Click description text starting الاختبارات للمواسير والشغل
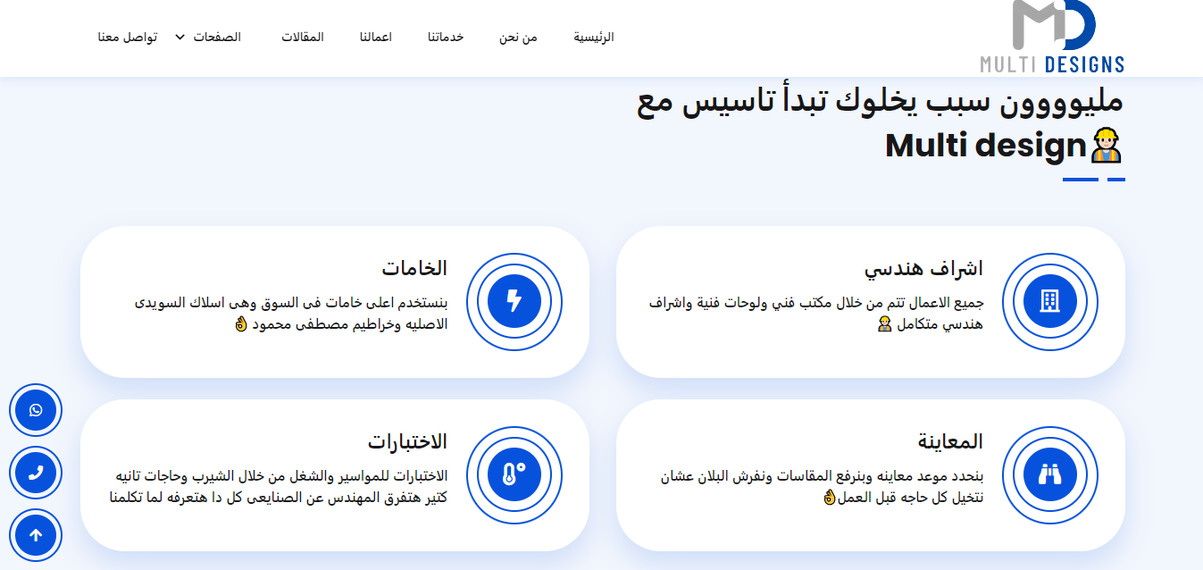 coord(278,486)
